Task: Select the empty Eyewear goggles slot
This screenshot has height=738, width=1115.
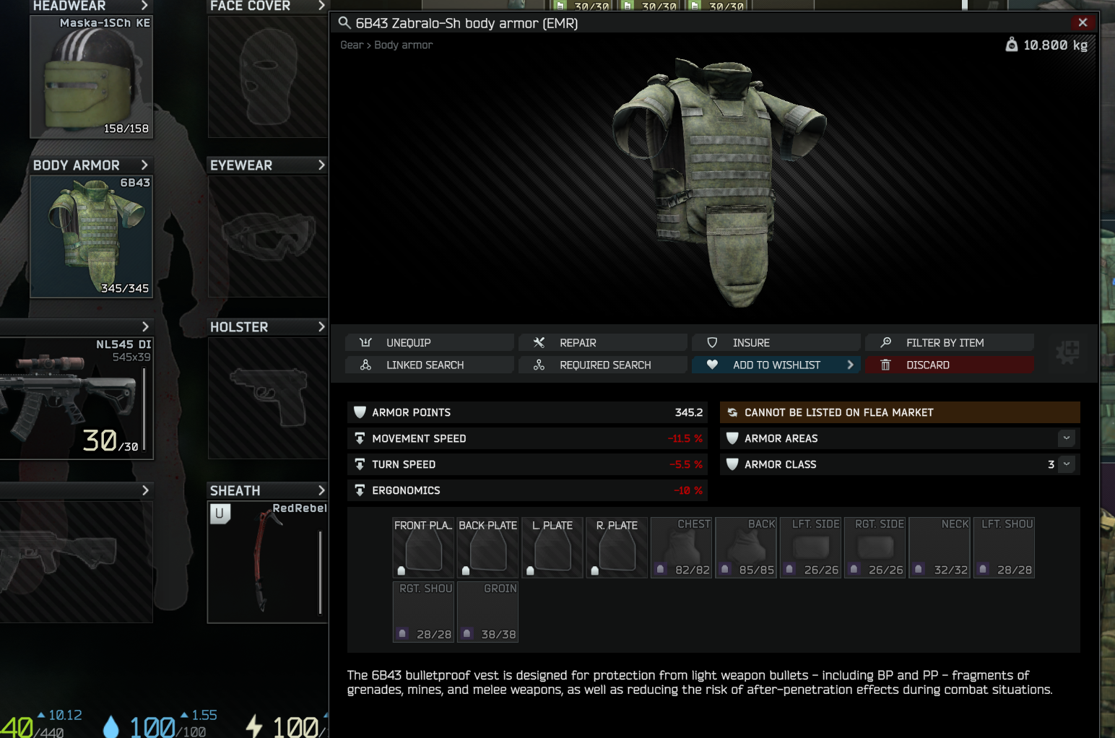Action: [x=268, y=236]
